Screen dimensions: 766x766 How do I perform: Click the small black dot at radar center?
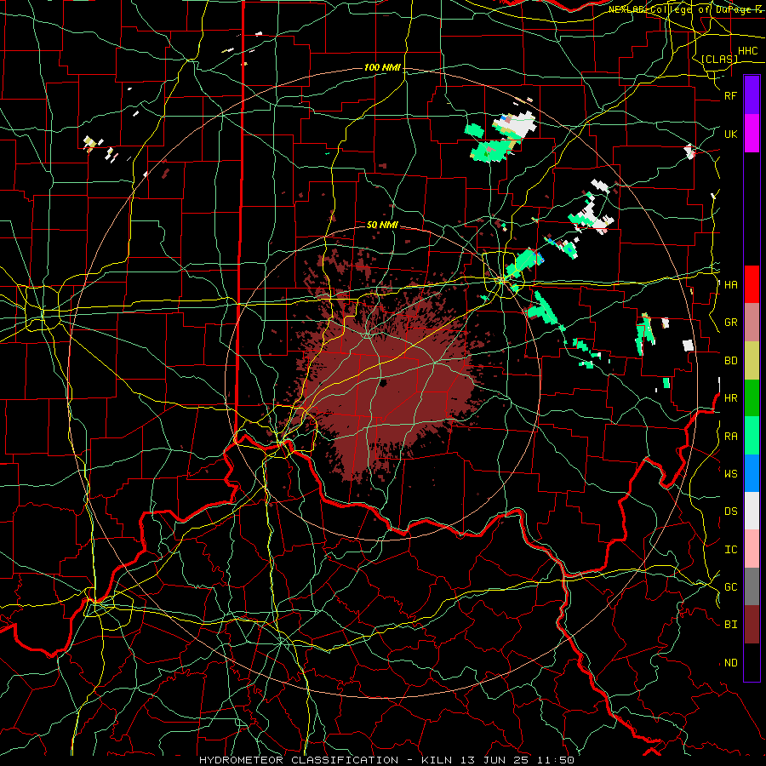coord(384,383)
